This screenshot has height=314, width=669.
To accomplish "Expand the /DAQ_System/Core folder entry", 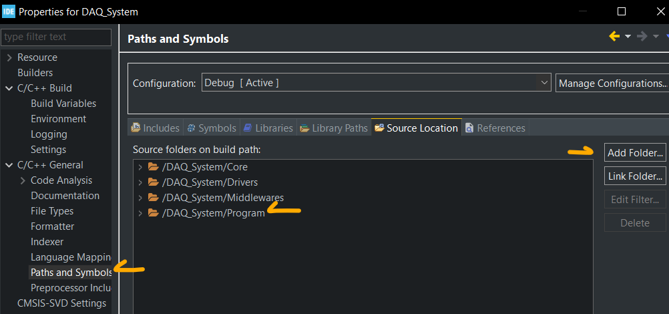I will click(x=140, y=167).
